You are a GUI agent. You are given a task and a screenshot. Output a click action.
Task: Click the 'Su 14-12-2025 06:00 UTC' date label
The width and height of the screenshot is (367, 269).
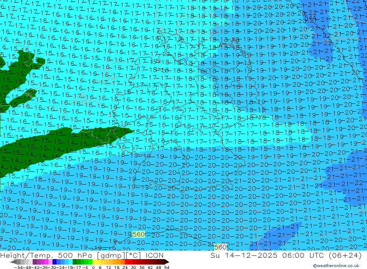(x=268, y=255)
